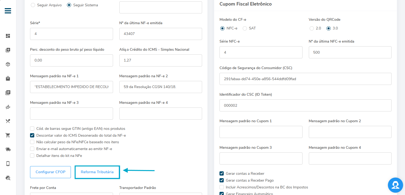The image size is (405, 195).
Task: Click the mobile phone sidebar icon
Action: pyautogui.click(x=8, y=164)
